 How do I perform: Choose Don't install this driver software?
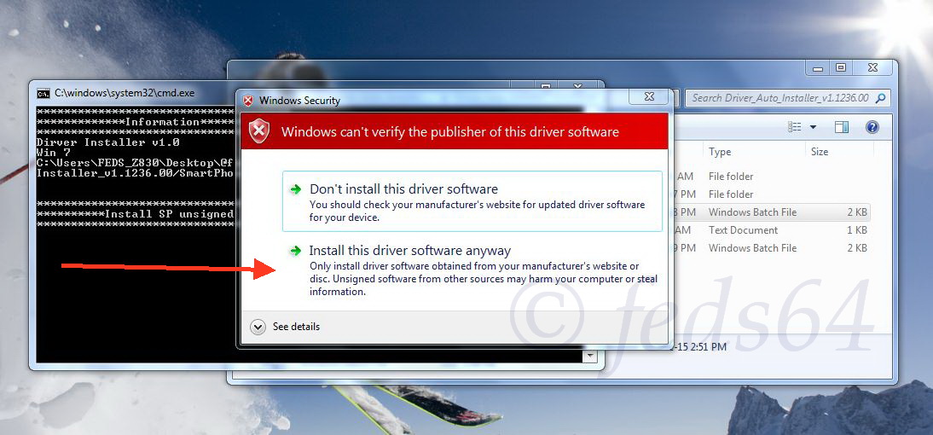point(472,201)
